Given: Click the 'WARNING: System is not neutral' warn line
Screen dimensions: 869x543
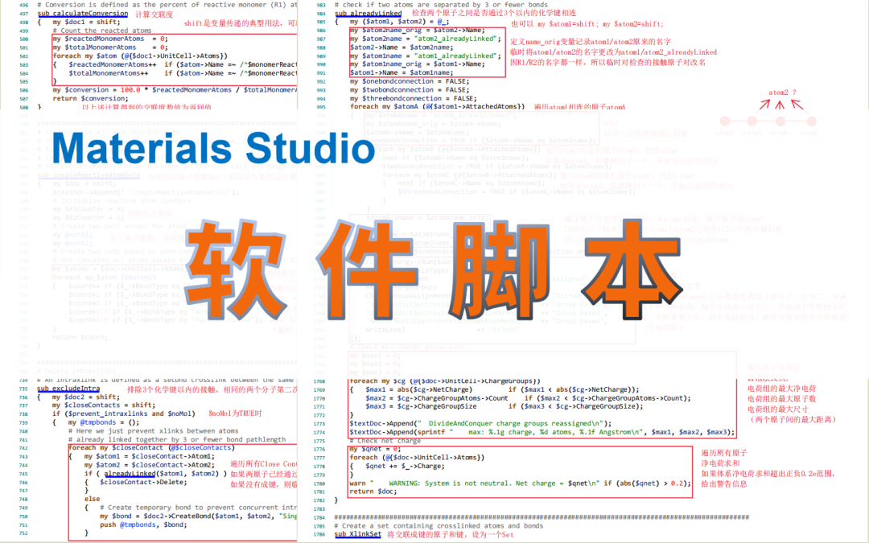Looking at the screenshot, I should [520, 483].
